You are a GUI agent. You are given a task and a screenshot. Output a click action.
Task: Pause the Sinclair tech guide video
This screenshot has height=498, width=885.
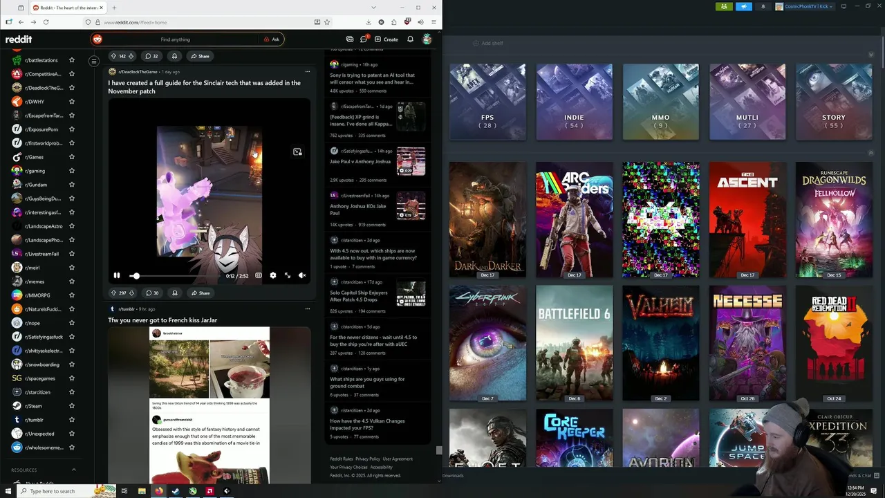click(117, 275)
